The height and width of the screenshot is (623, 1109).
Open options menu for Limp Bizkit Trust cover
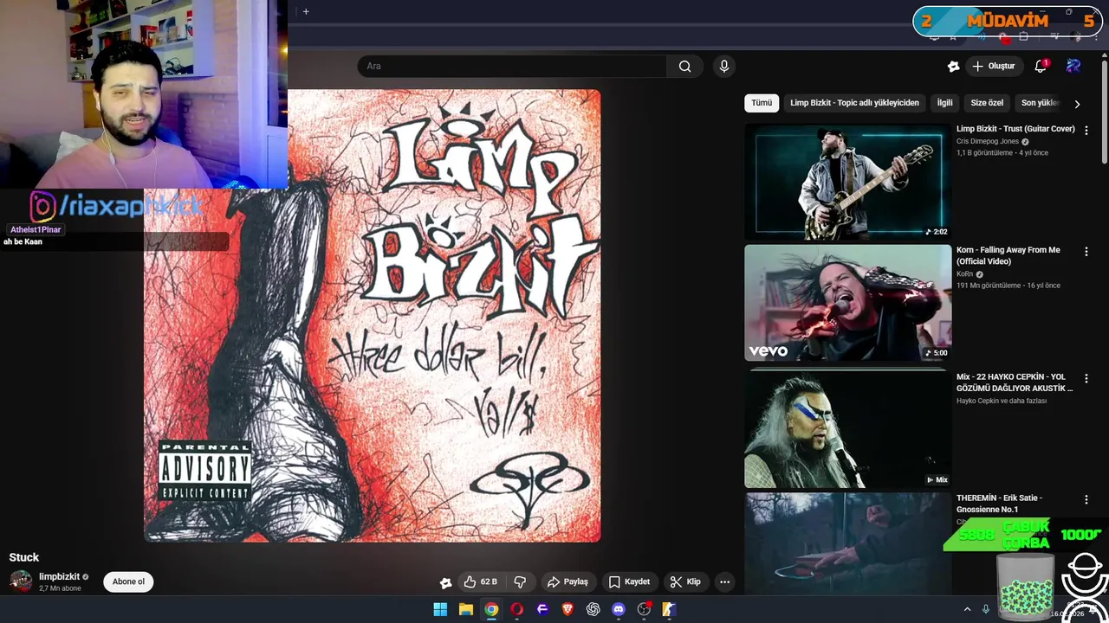click(1086, 130)
